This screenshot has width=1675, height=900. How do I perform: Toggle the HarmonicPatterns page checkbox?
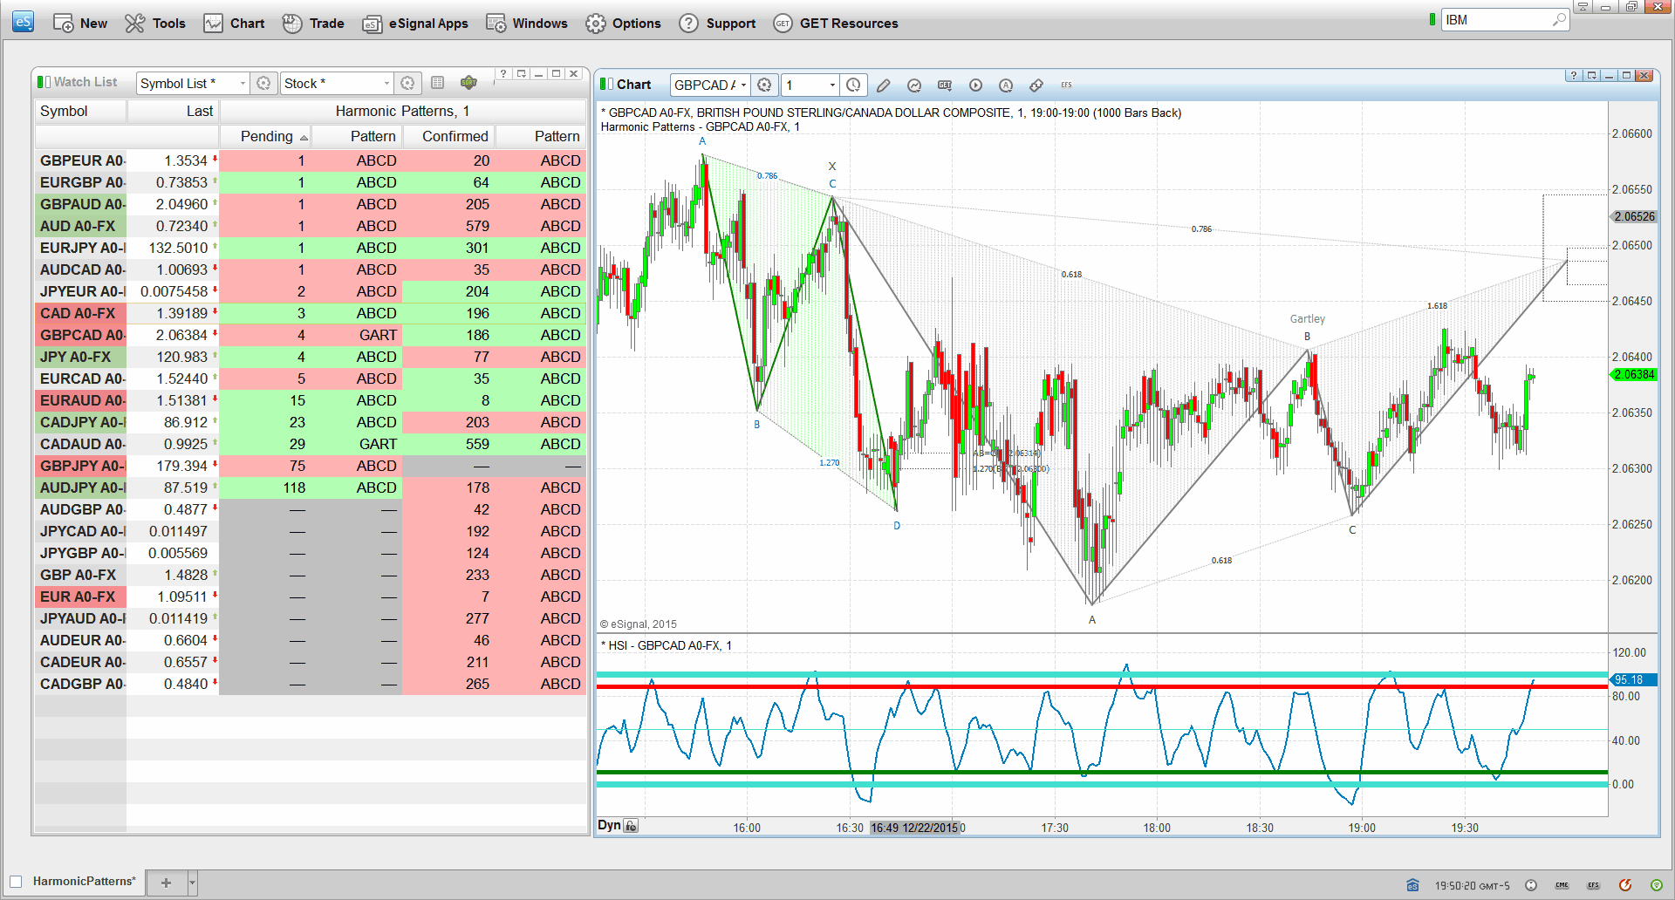click(x=16, y=882)
